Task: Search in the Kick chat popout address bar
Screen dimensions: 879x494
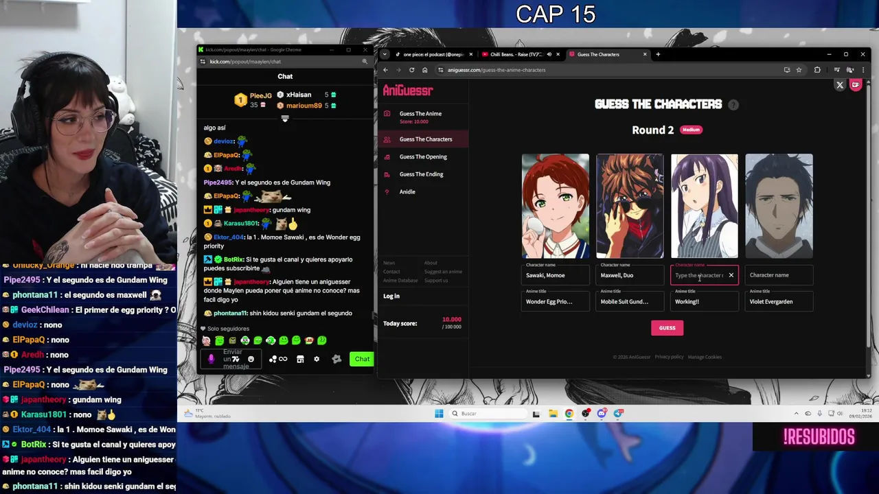Action: 365,62
